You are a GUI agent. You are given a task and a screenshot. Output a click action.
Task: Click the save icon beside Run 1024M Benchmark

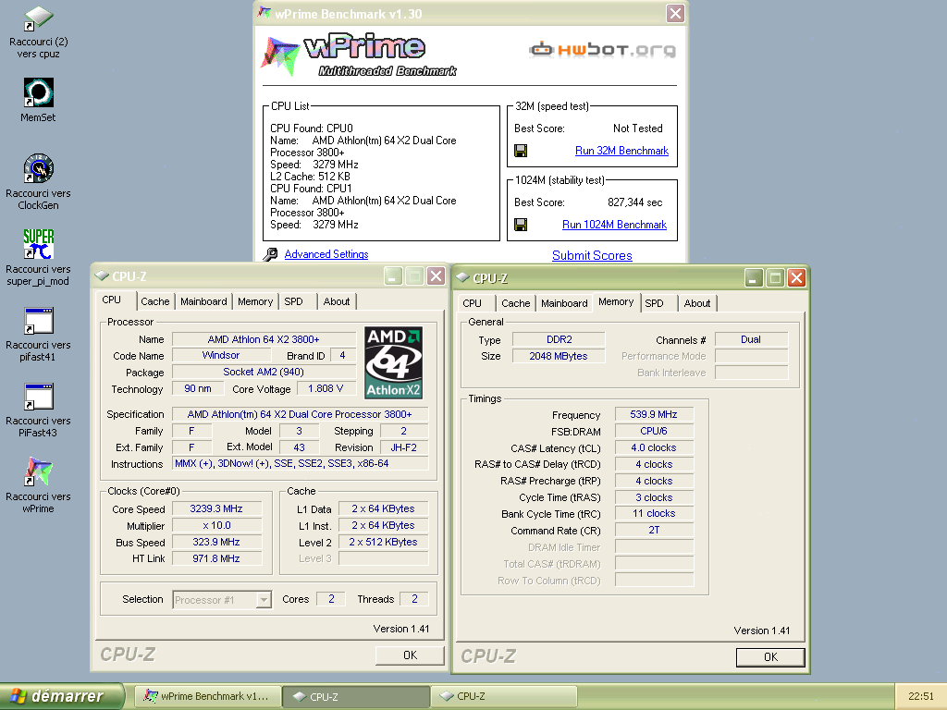pos(521,225)
